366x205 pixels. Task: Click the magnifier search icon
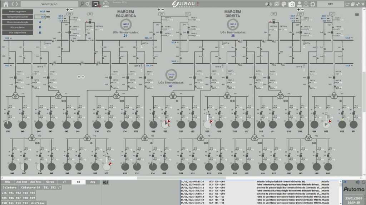[x=82, y=4]
